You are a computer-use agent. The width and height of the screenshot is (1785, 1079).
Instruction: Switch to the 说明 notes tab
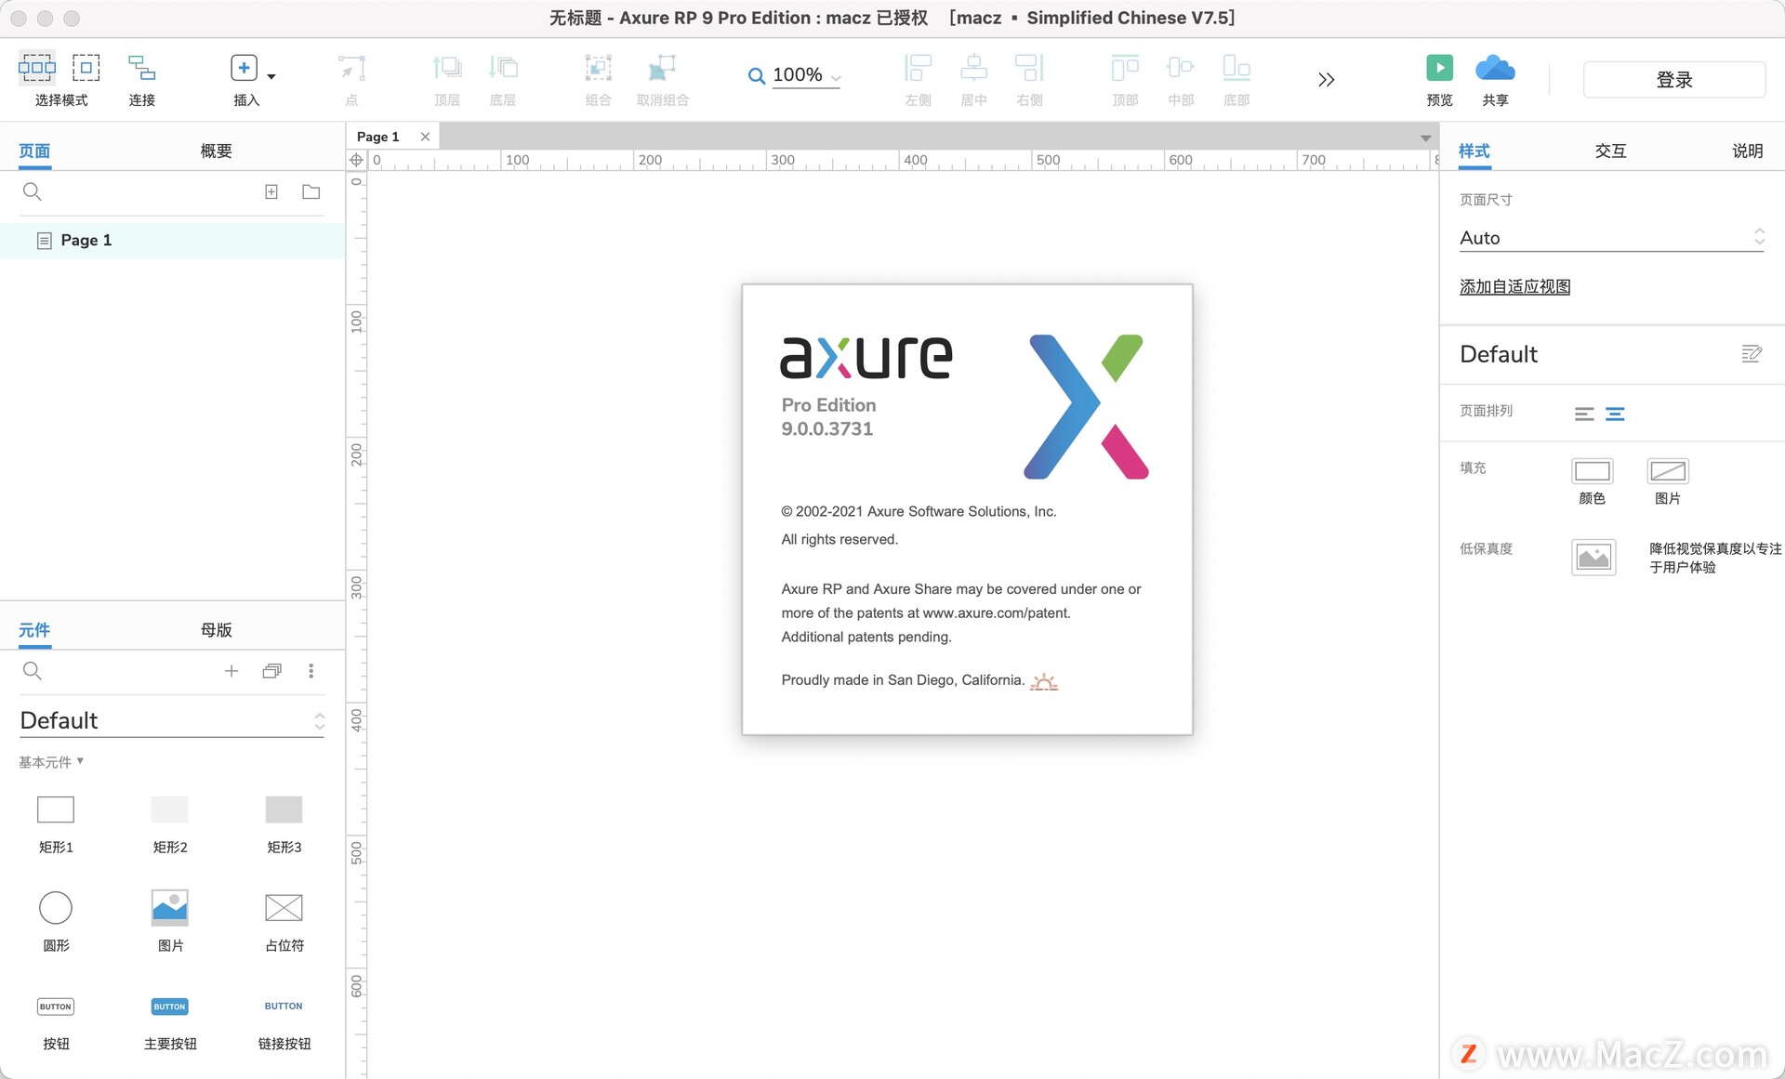[x=1748, y=151]
